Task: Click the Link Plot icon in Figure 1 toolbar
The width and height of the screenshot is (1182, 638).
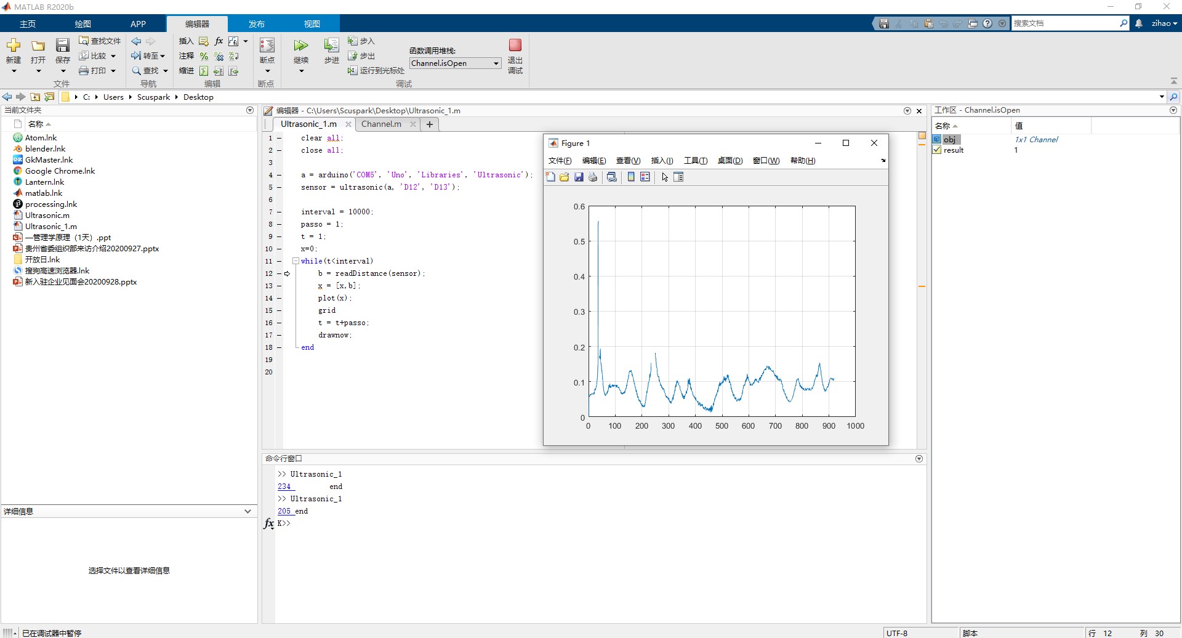Action: pos(612,177)
